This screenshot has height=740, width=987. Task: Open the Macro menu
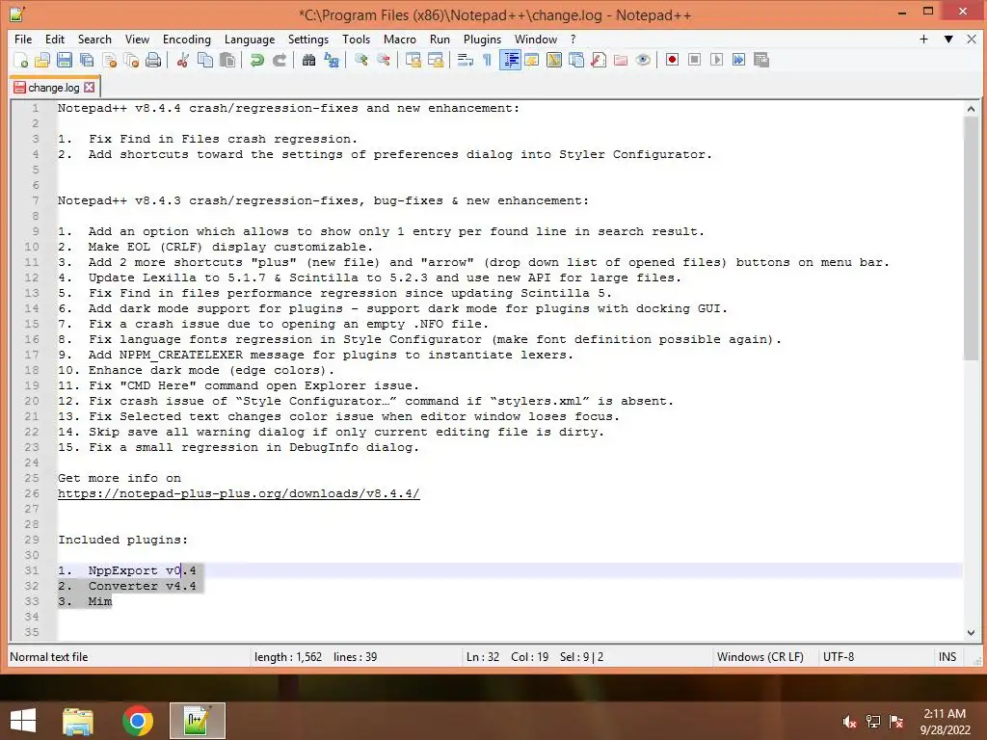400,39
